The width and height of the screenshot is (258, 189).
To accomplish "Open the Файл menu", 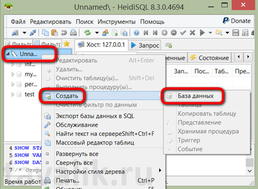I will point(18,22).
